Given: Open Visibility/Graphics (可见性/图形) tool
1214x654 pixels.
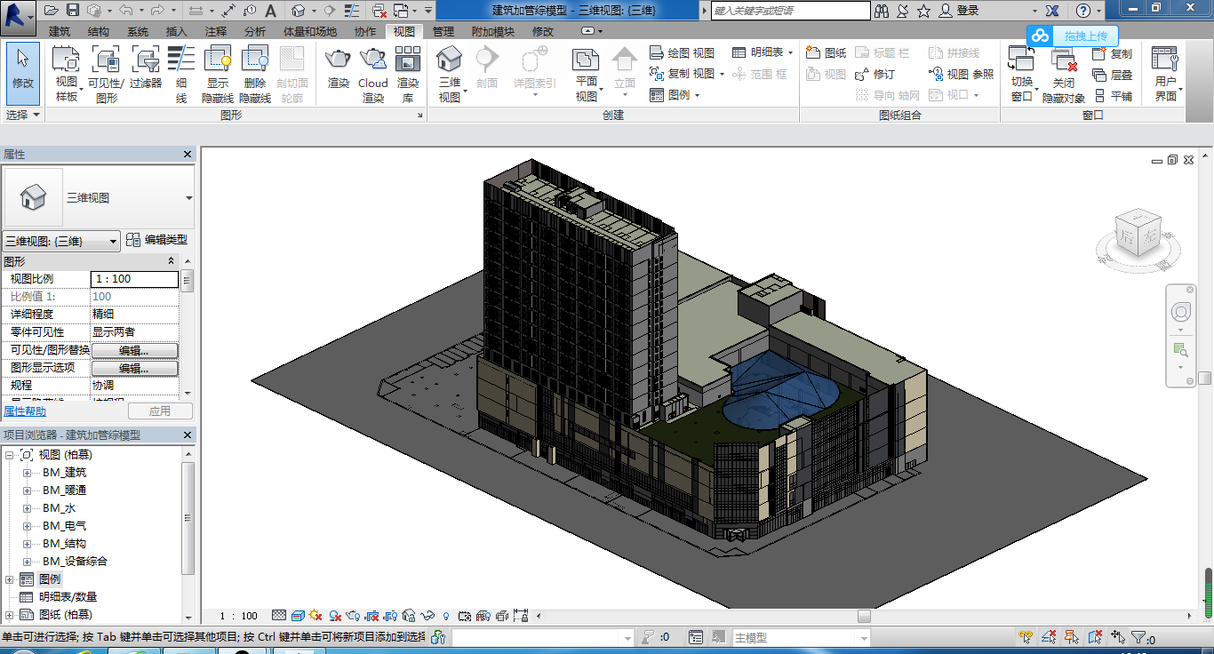Looking at the screenshot, I should tap(106, 74).
